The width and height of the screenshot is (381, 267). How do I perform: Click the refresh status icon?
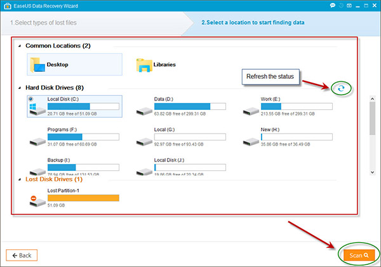(x=341, y=88)
